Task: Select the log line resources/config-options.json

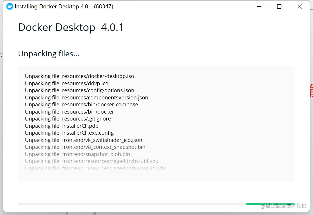Action: pos(79,90)
